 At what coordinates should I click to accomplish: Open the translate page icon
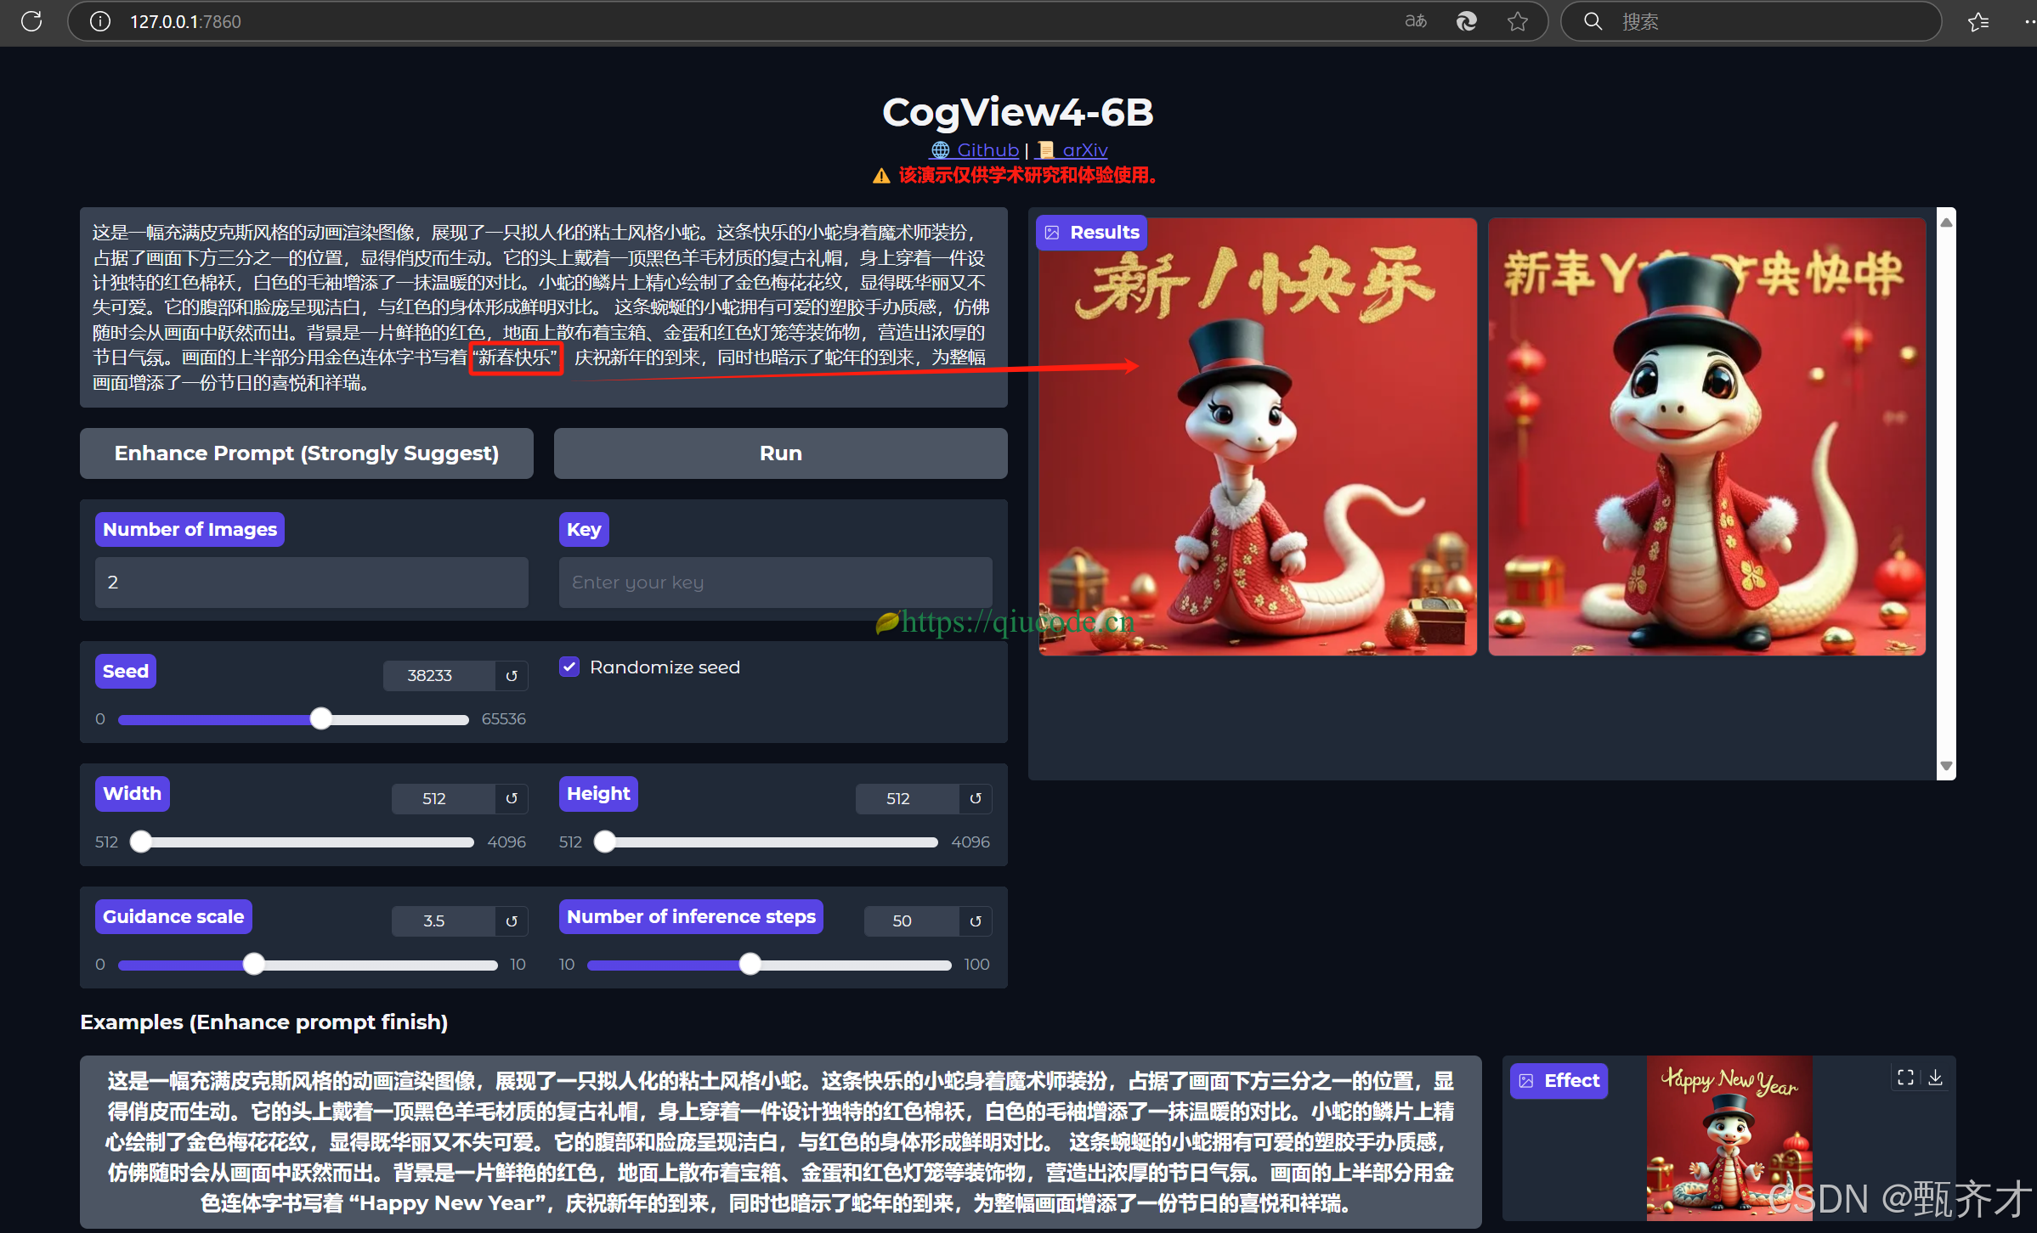(1416, 21)
